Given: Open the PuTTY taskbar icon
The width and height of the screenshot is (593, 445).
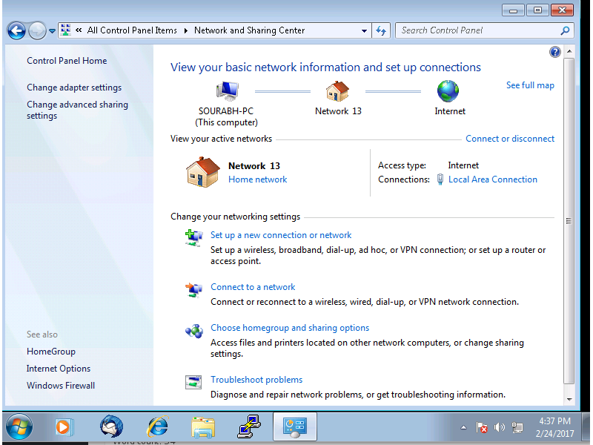Looking at the screenshot, I should 249,427.
